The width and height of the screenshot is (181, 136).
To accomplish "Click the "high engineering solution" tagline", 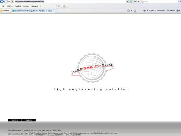I will click(x=91, y=89).
